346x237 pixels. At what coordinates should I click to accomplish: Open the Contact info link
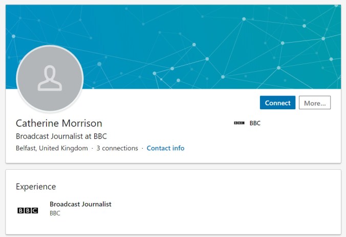tap(165, 148)
